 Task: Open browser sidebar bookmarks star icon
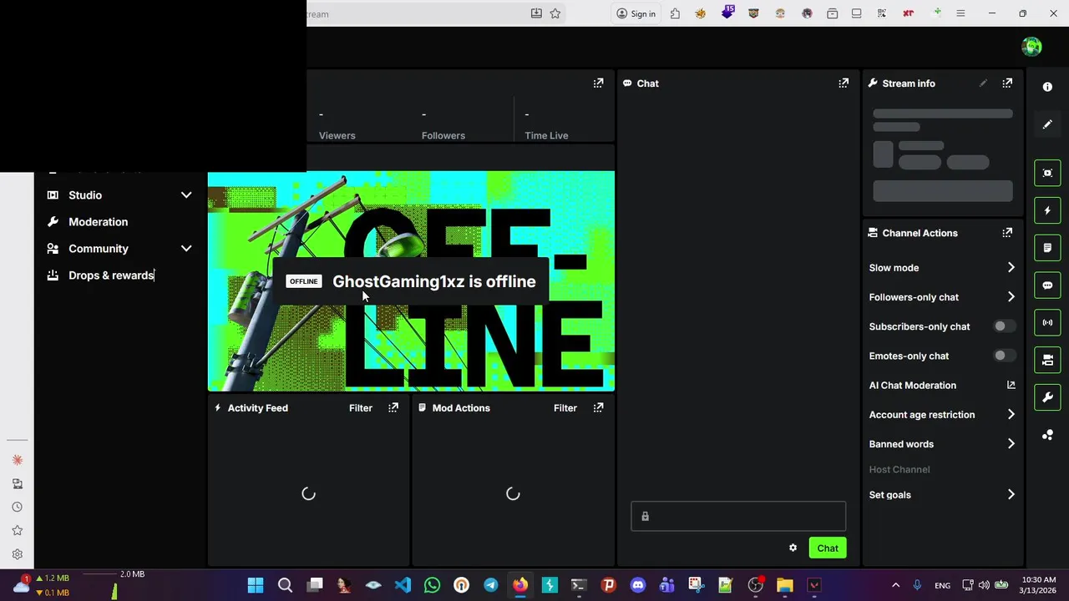point(17,530)
